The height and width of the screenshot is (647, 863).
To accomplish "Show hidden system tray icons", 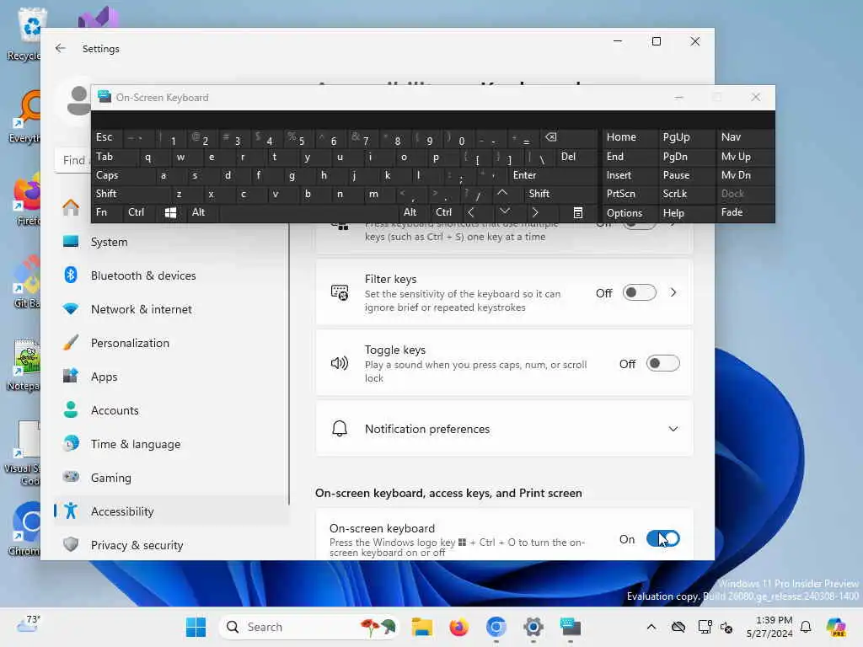I will [651, 627].
